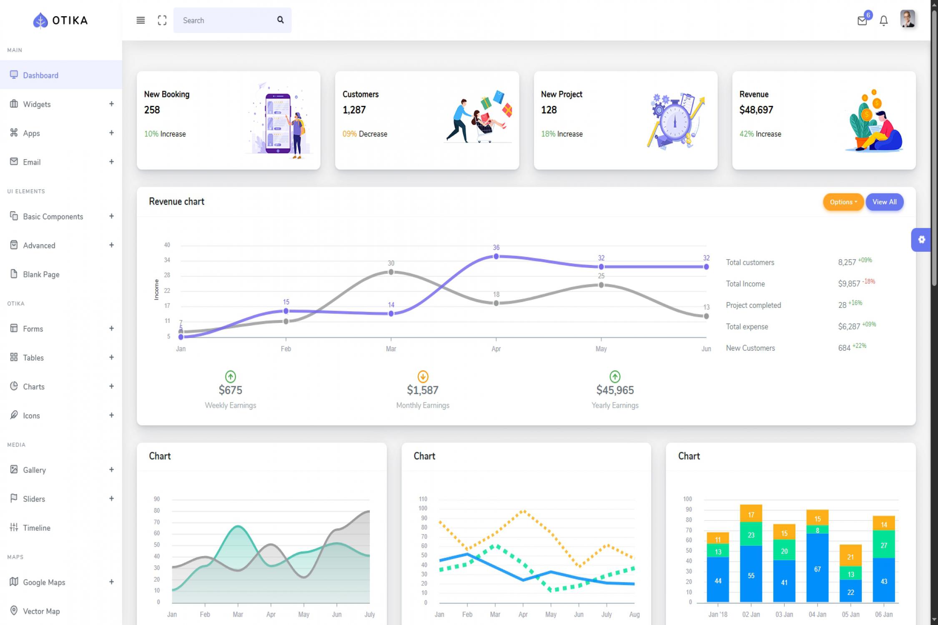Expand the Widgets section

[x=111, y=104]
